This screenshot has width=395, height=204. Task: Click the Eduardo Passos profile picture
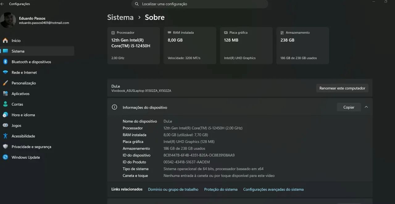tap(8, 20)
